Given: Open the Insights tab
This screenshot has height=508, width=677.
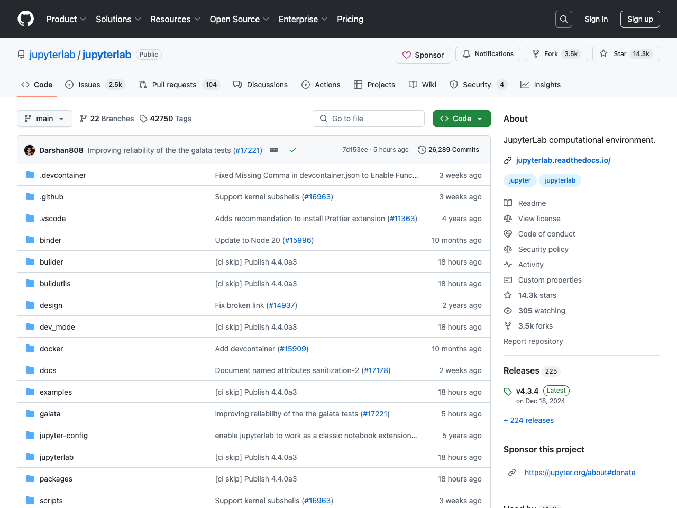Looking at the screenshot, I should (541, 85).
